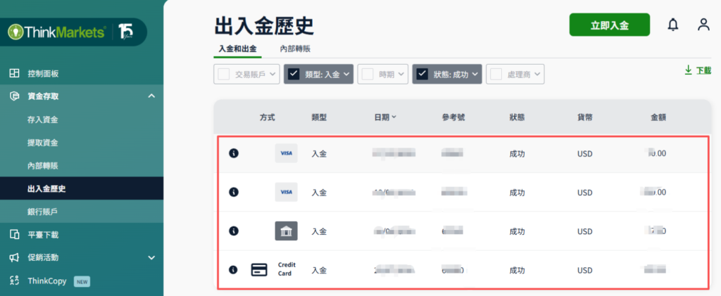Click the 15 years anniversary badge
Image resolution: width=721 pixels, height=296 pixels.
126,32
